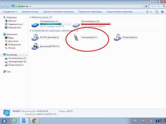166x124 pixels.
Task: Open the Help question mark icon
Action: tap(162, 12)
